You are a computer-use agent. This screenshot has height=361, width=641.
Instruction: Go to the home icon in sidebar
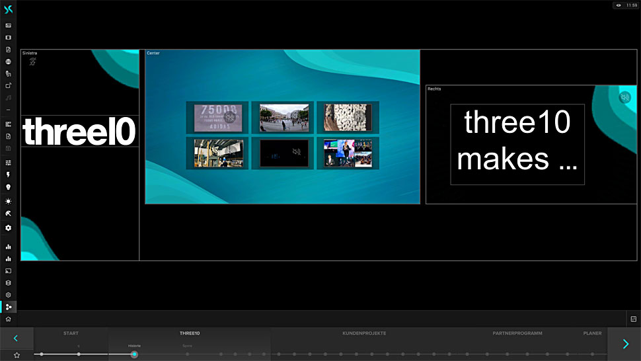(x=8, y=319)
